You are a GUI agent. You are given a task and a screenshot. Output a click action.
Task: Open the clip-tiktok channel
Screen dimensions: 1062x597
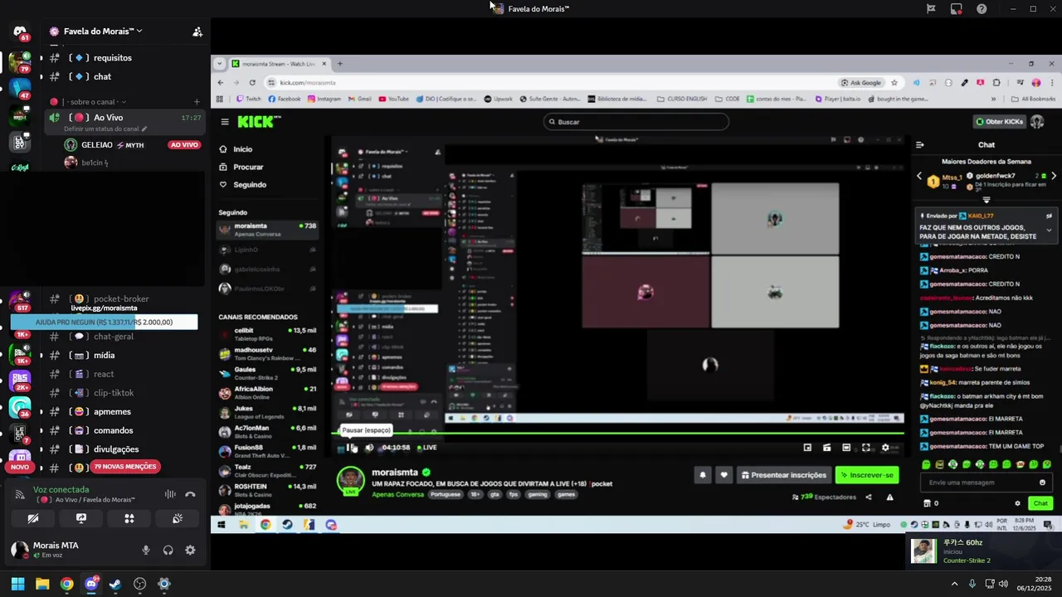pyautogui.click(x=124, y=393)
